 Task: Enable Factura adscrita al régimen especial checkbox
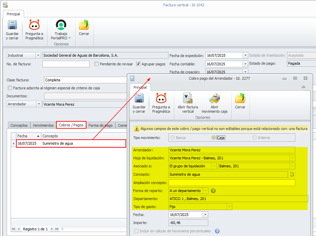[x=10, y=88]
